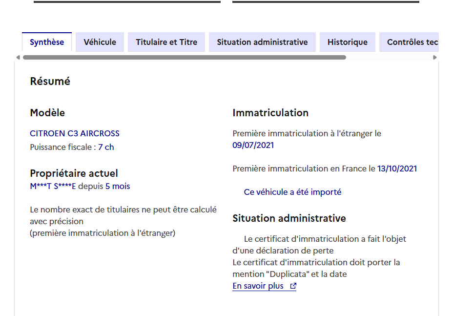Switch to the Véhicule tab

(100, 42)
